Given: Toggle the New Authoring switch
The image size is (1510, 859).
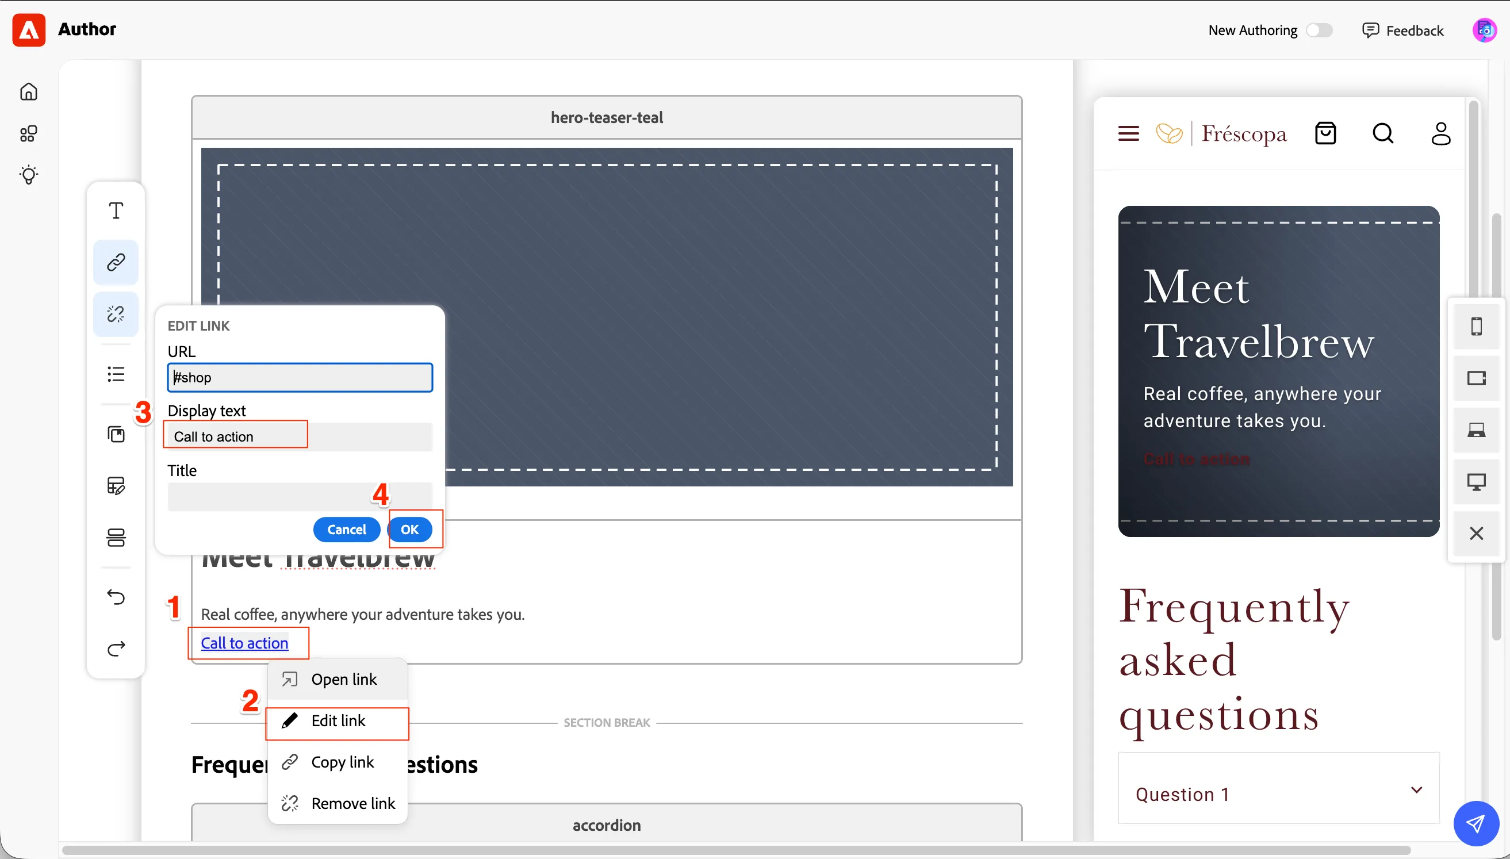Looking at the screenshot, I should coord(1319,30).
